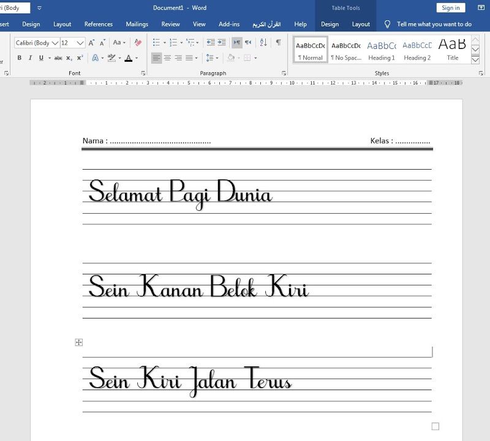Image resolution: width=490 pixels, height=441 pixels.
Task: Click the table move handle
Action: tap(79, 342)
